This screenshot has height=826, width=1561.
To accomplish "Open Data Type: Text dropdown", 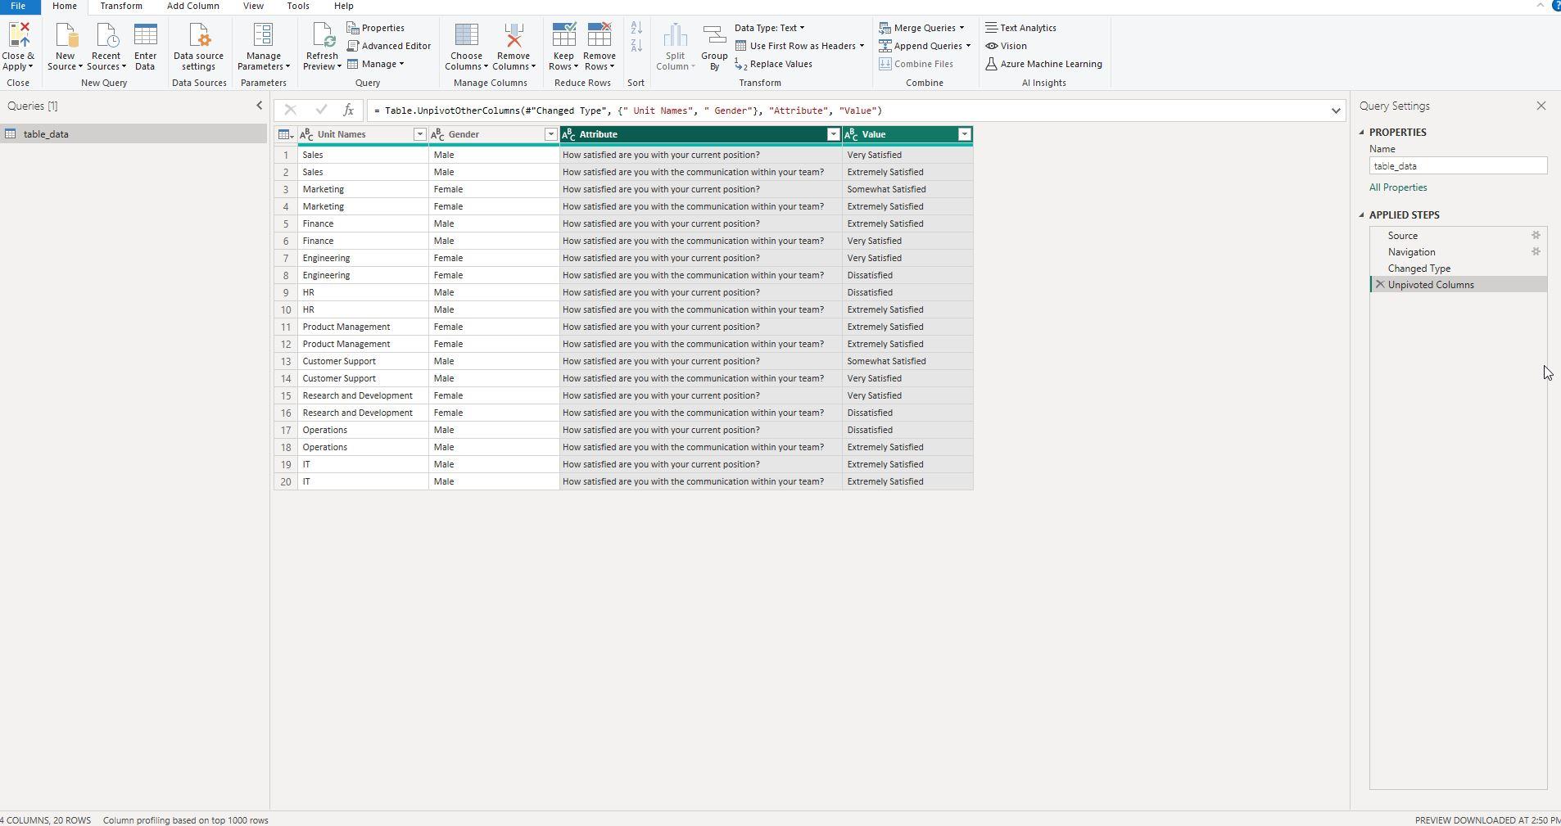I will (770, 28).
